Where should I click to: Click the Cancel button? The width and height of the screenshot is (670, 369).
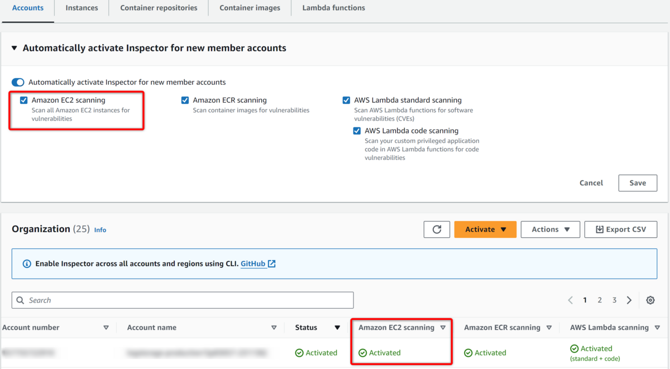[591, 183]
